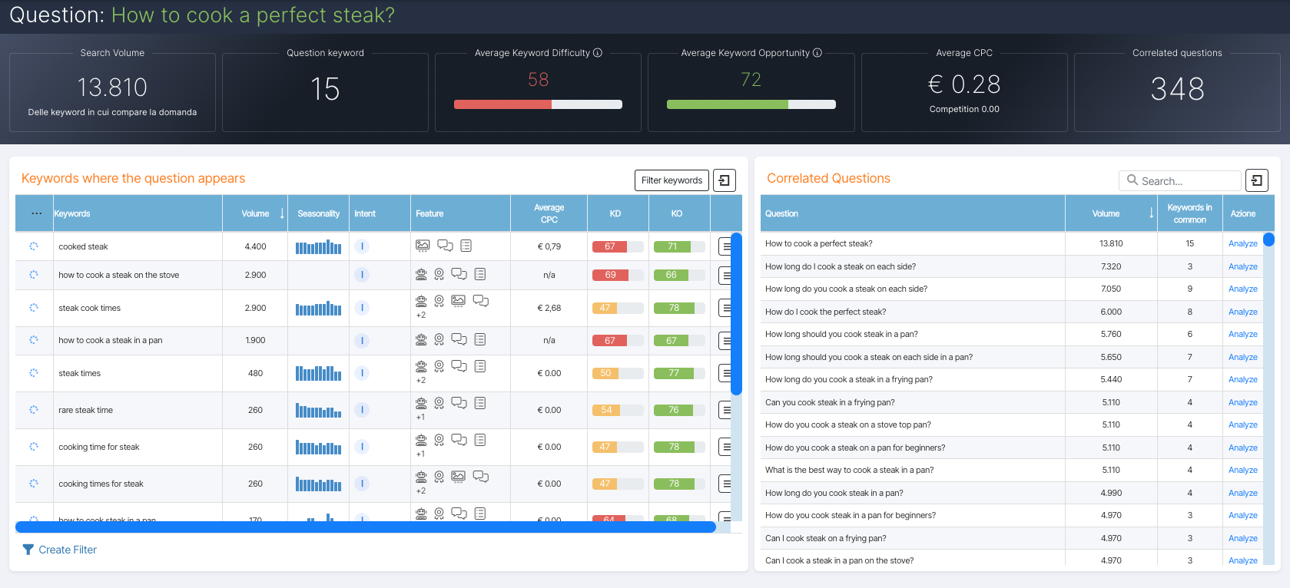Analyze 'Can I cook steak on a frying pan?'

tap(1242, 538)
